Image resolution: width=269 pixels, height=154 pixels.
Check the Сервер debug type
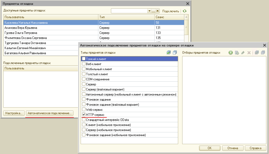click(84, 84)
